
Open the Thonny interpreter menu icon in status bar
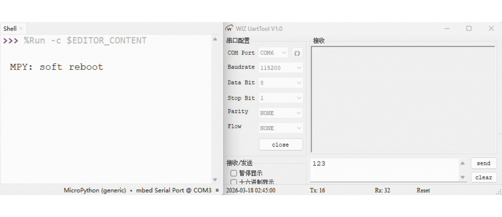217,190
